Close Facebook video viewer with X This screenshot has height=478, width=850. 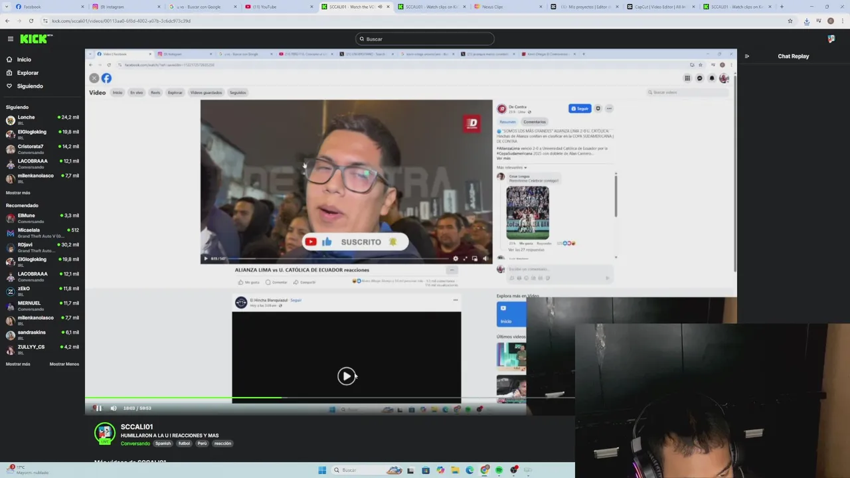[x=94, y=78]
